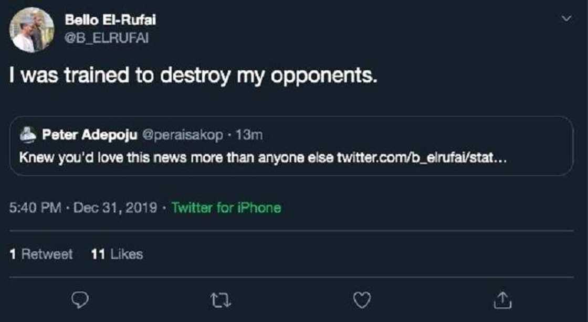Image resolution: width=588 pixels, height=322 pixels.
Task: Click the 13m timestamp in quoted tweet
Action: pyautogui.click(x=249, y=135)
